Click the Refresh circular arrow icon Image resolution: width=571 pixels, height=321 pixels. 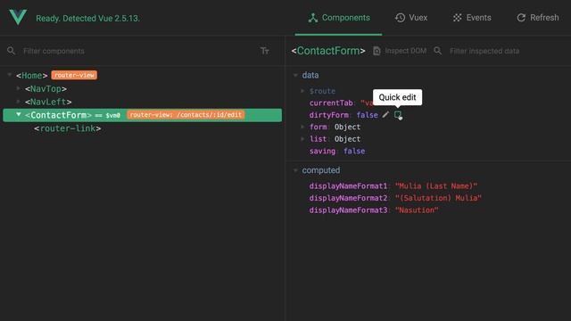click(x=521, y=18)
